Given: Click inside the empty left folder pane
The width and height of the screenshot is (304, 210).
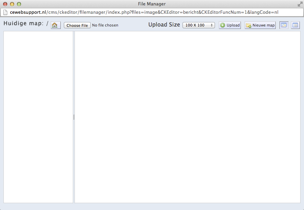Looking at the screenshot, I should (x=38, y=117).
